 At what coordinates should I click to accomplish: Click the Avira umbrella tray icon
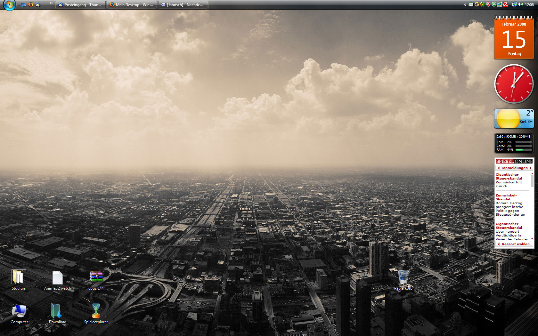(506, 4)
